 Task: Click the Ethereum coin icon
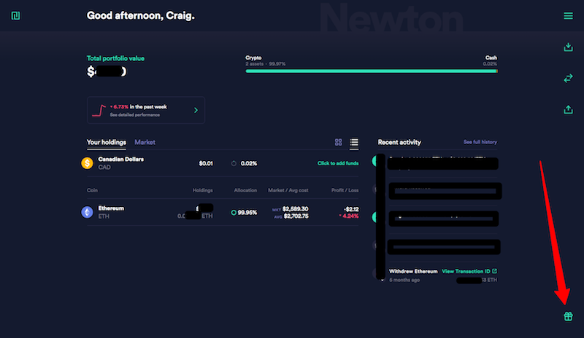[87, 212]
